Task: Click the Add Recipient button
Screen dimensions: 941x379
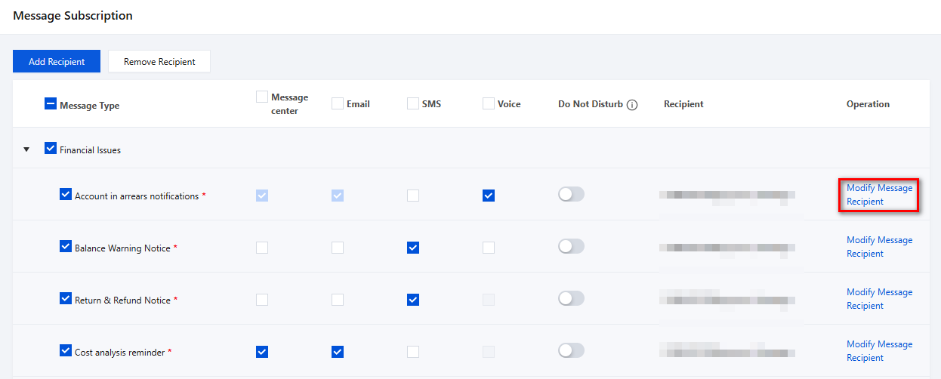Action: 57,62
